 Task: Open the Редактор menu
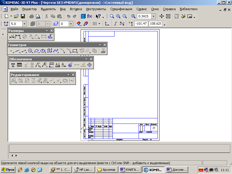click(30, 9)
